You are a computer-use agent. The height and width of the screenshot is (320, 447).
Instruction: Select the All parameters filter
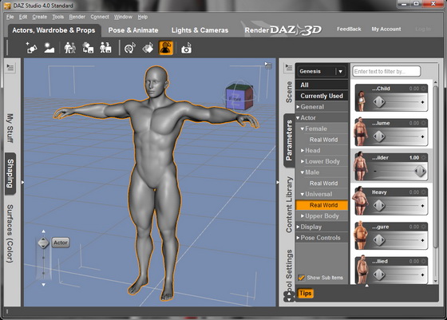322,85
